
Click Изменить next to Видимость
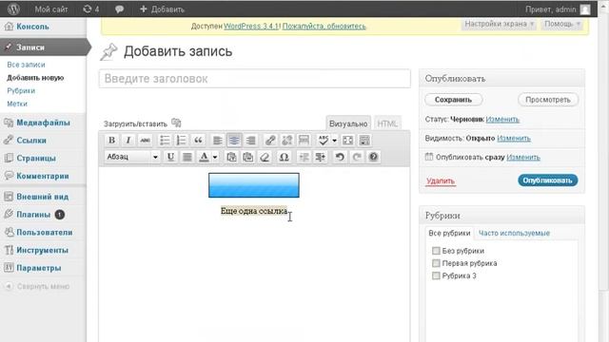coord(514,139)
